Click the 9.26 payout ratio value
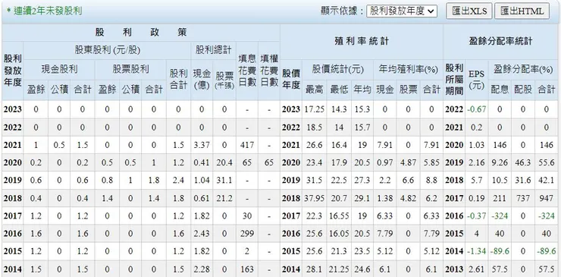The width and height of the screenshot is (561, 277). click(500, 162)
